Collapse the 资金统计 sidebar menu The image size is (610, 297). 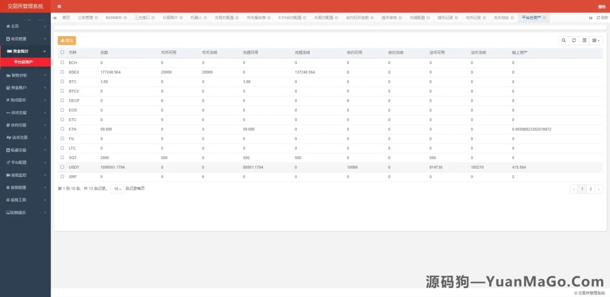coord(25,51)
